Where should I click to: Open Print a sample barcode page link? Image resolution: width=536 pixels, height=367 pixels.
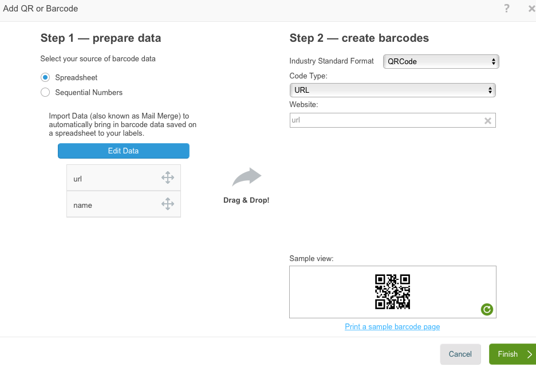tap(392, 327)
